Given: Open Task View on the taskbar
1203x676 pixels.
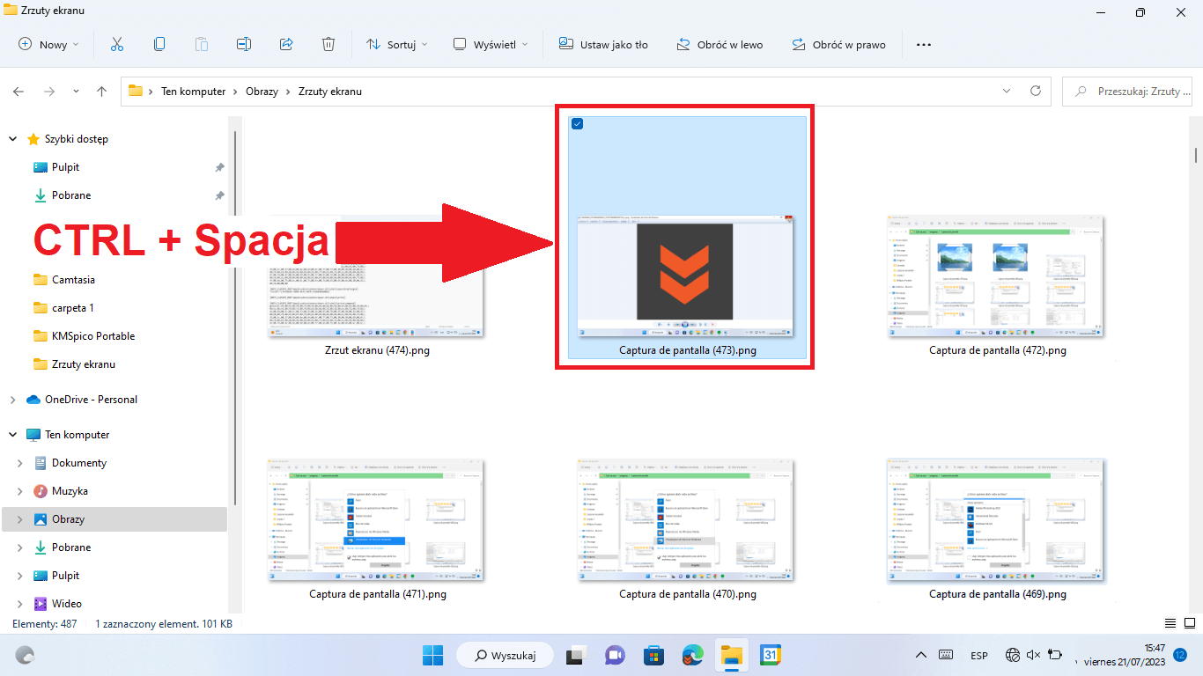Looking at the screenshot, I should 577,655.
